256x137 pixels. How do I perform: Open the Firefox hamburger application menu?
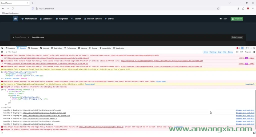(x=253, y=8)
